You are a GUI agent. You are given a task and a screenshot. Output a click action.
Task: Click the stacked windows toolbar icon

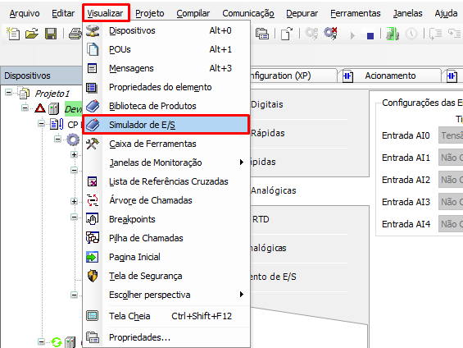tap(262, 34)
